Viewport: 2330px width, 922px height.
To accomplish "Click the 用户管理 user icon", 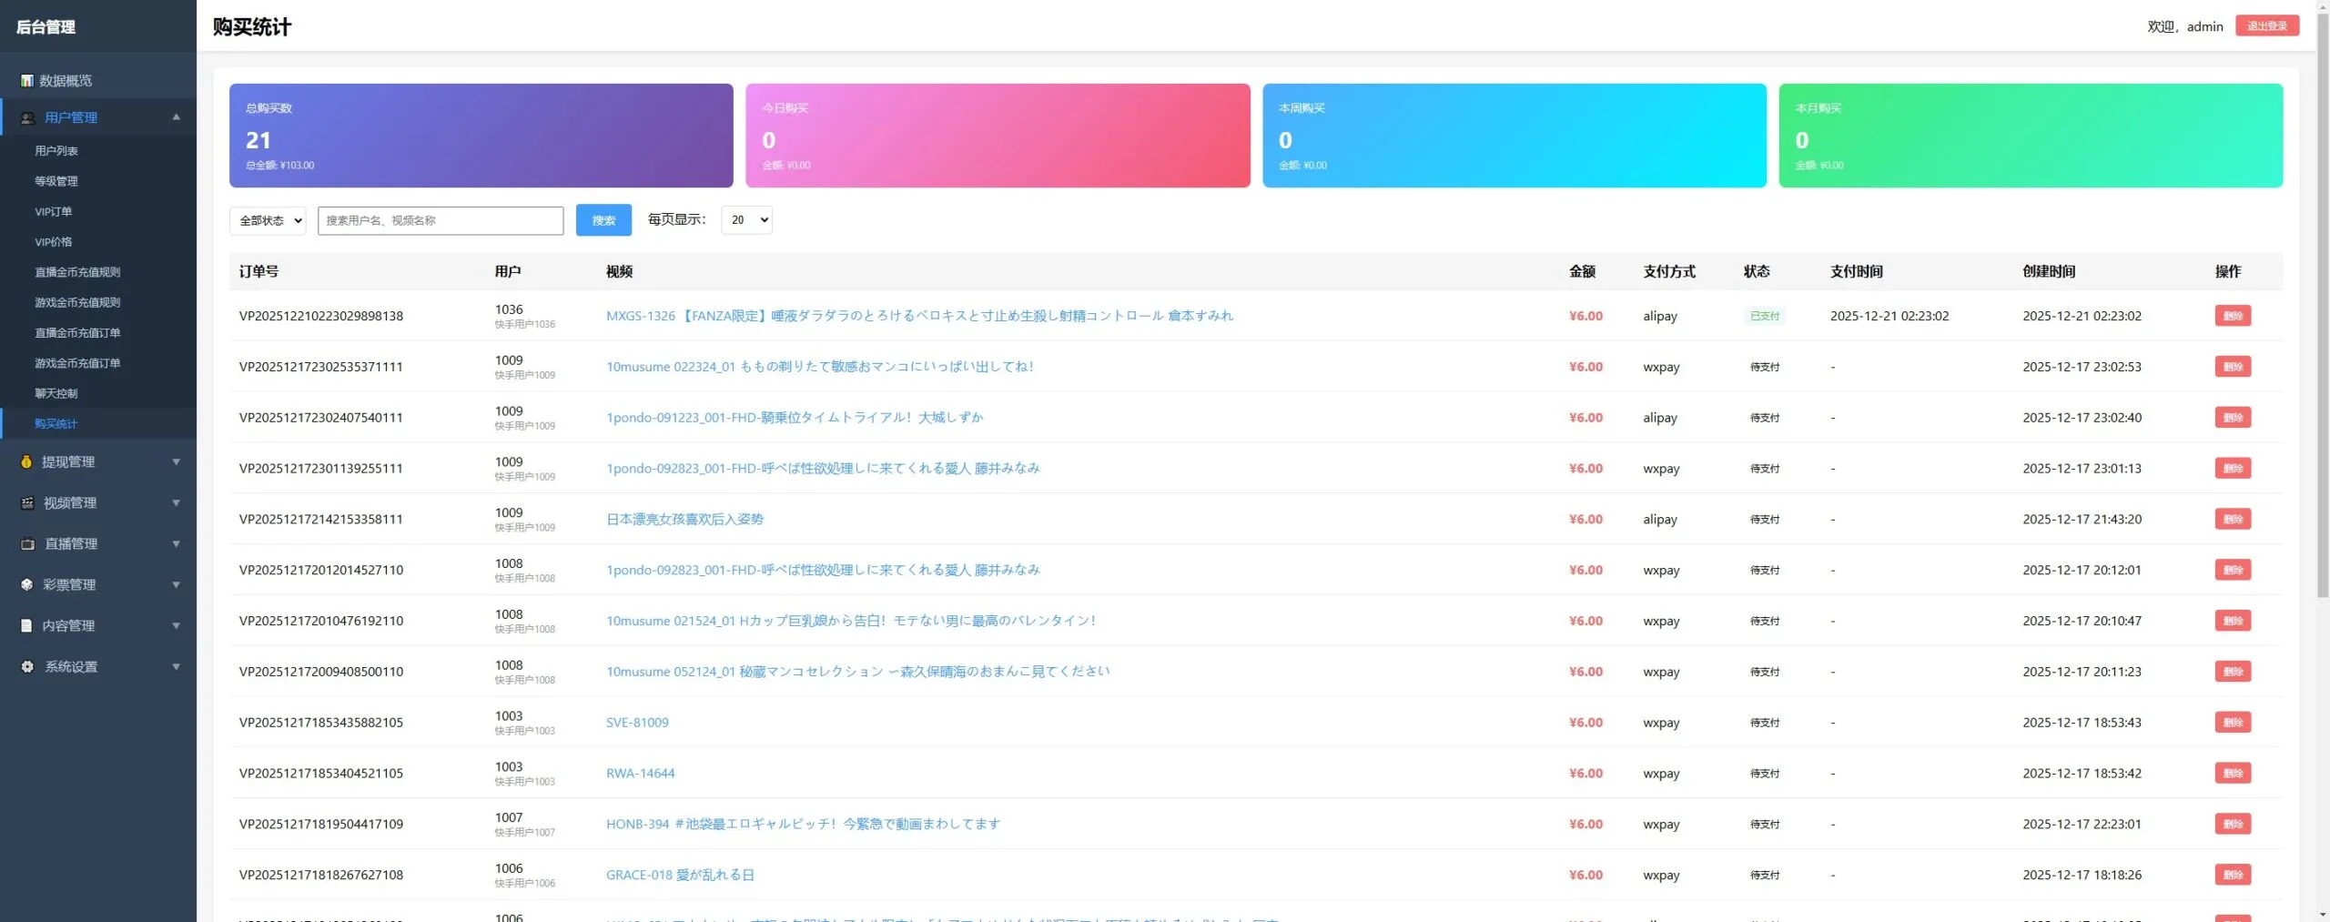I will (x=27, y=117).
